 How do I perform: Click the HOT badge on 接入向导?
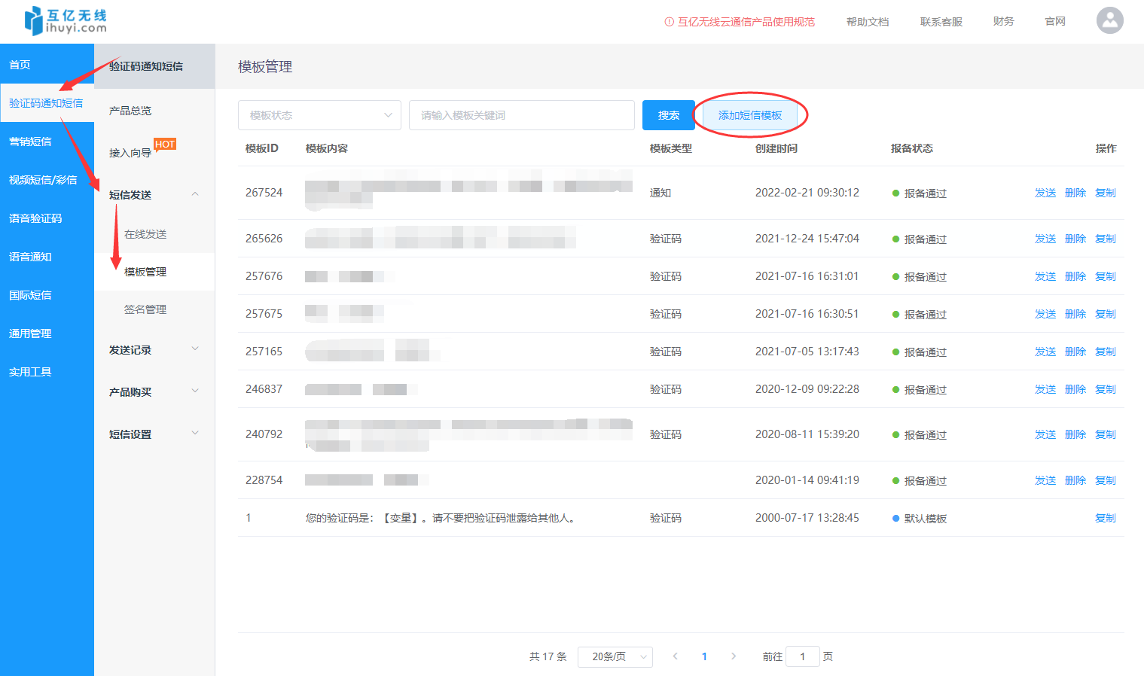(x=164, y=143)
